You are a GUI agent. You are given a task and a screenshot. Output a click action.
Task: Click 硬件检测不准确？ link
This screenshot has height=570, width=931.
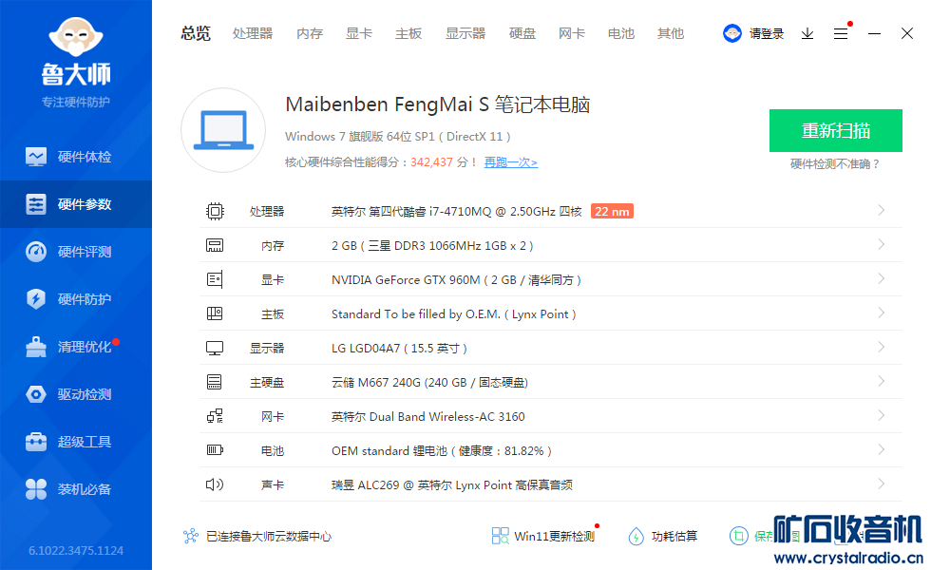click(835, 163)
